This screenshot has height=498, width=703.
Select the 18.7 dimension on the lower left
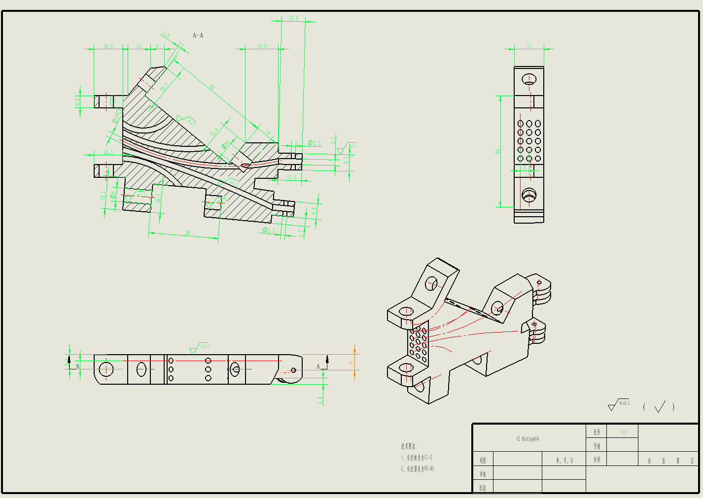click(x=104, y=196)
